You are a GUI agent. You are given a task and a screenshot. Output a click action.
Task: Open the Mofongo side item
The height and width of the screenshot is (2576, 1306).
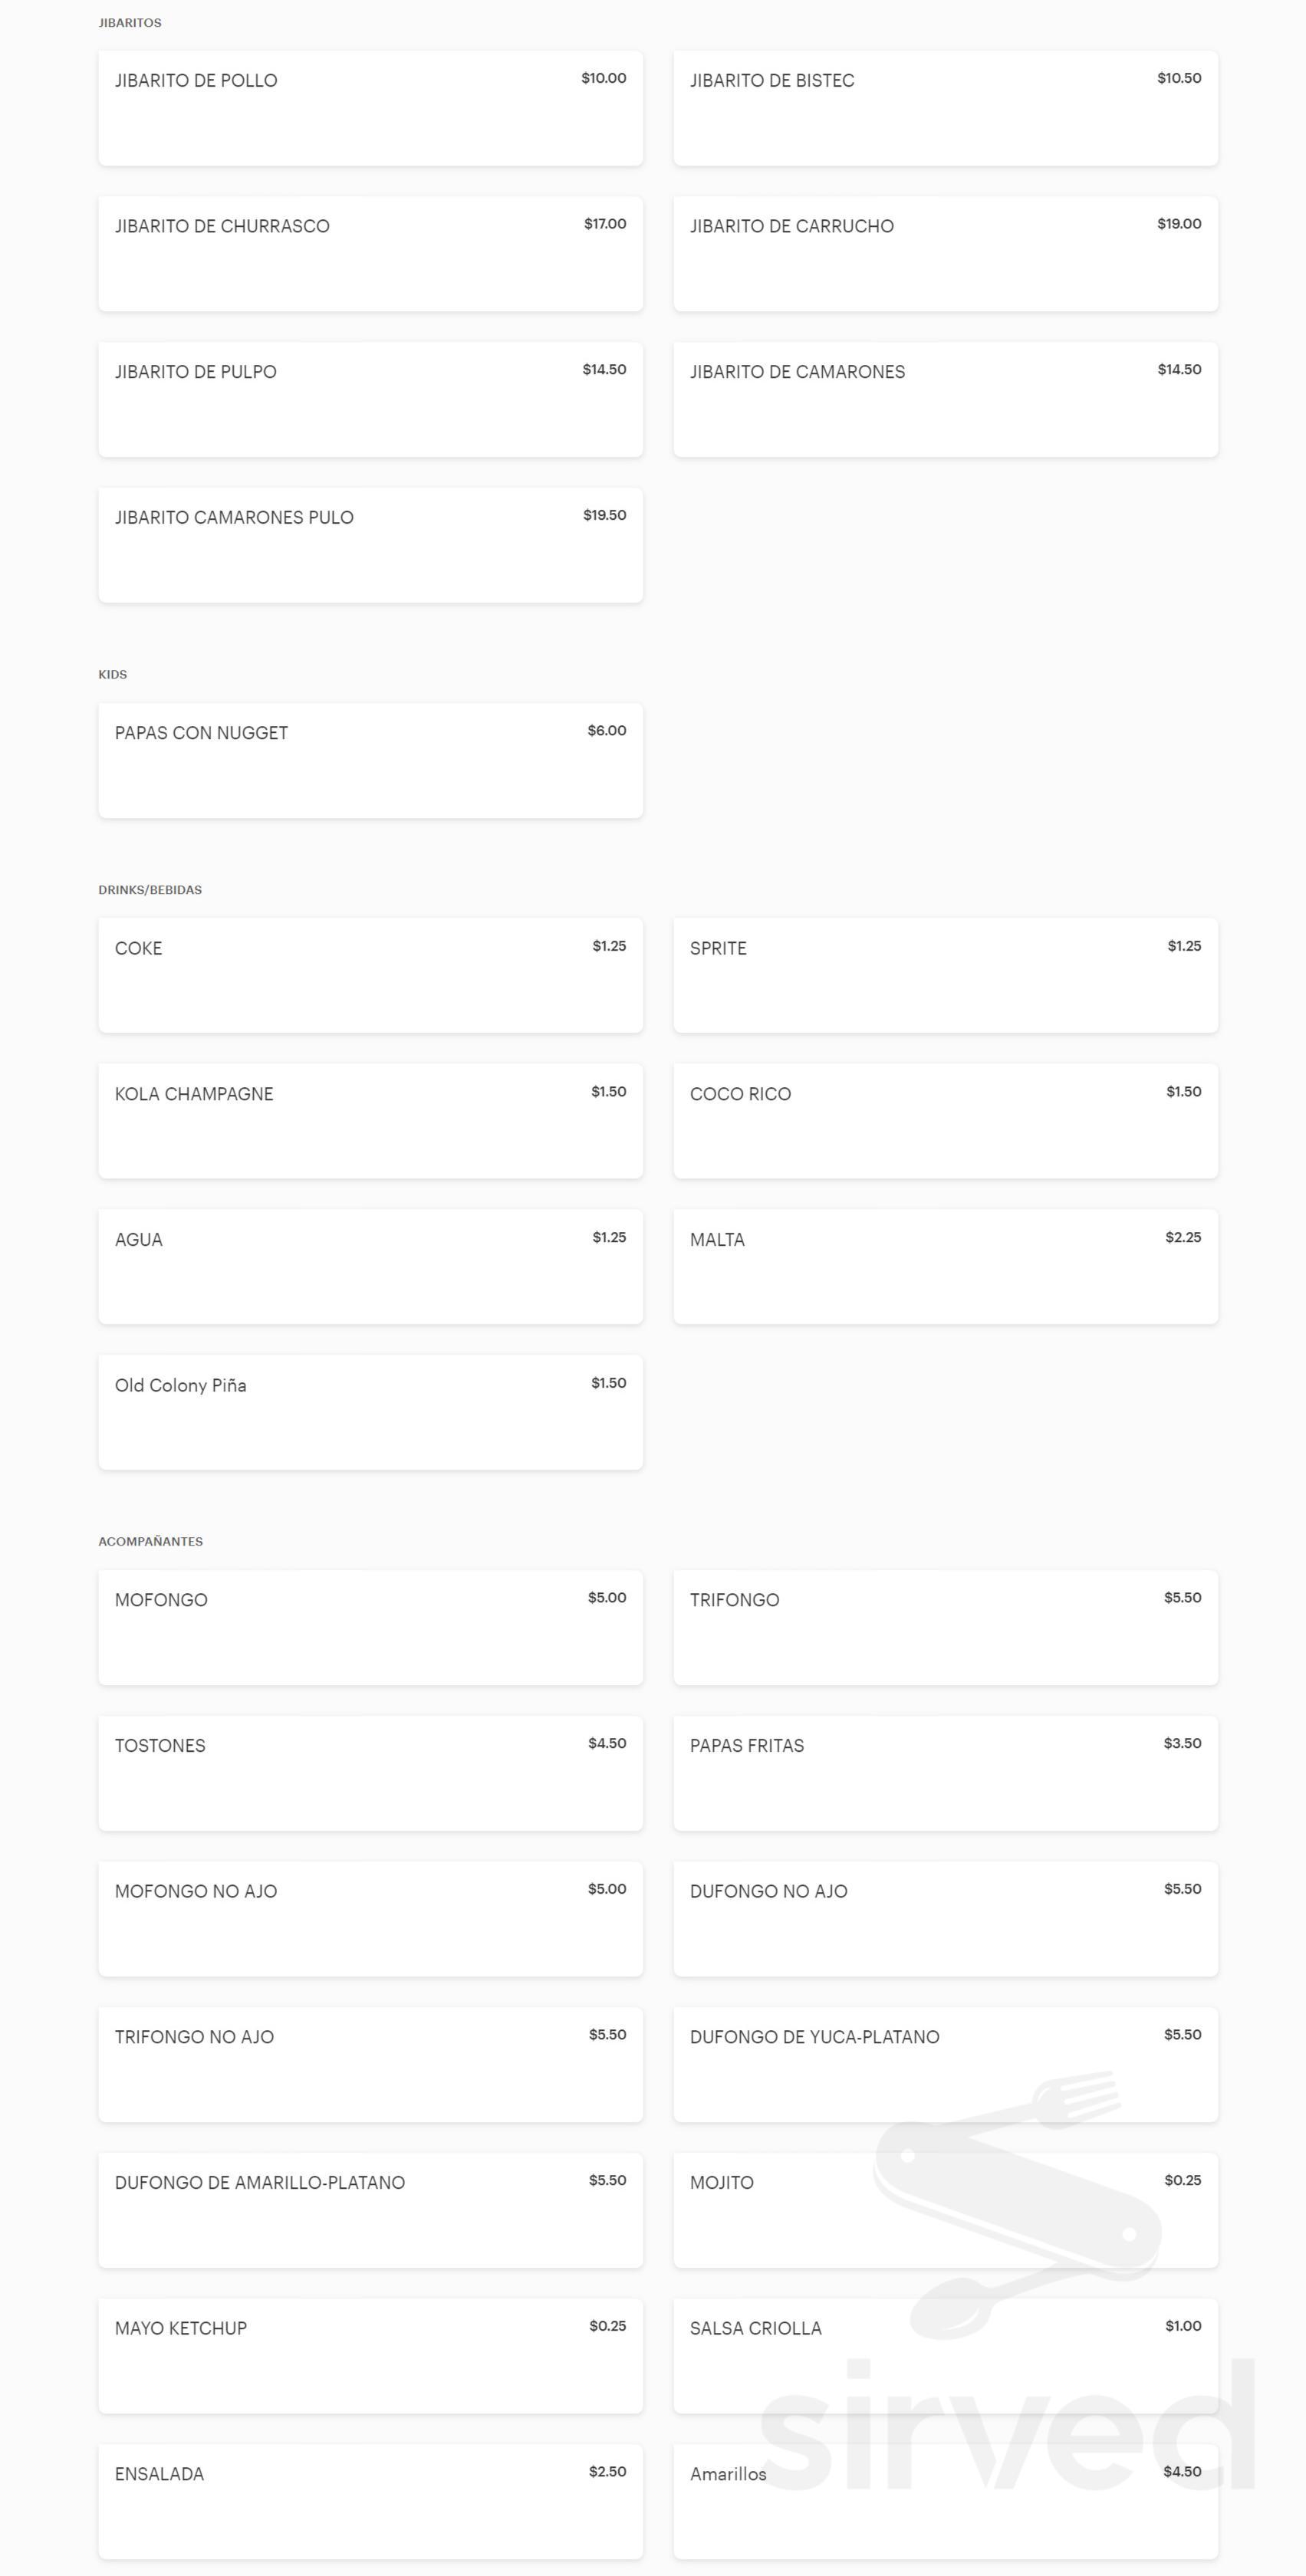coord(370,1628)
